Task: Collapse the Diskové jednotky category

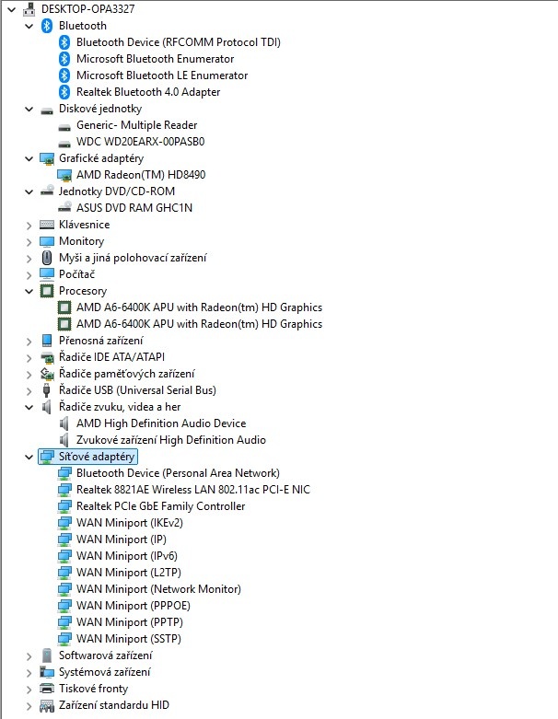Action: point(29,110)
